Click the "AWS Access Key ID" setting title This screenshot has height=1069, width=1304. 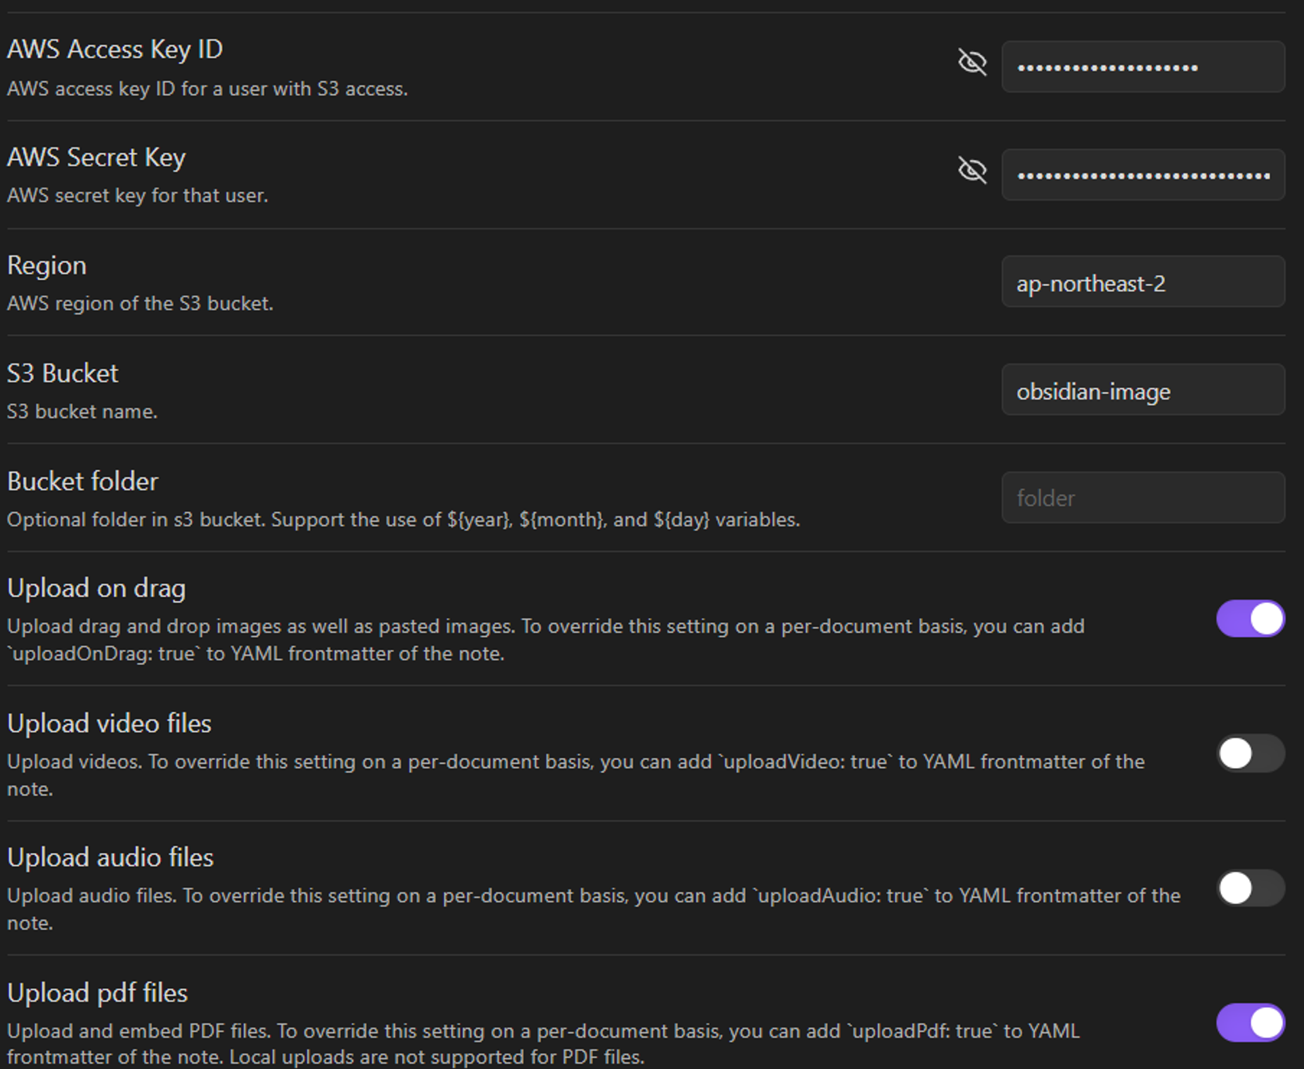[115, 50]
